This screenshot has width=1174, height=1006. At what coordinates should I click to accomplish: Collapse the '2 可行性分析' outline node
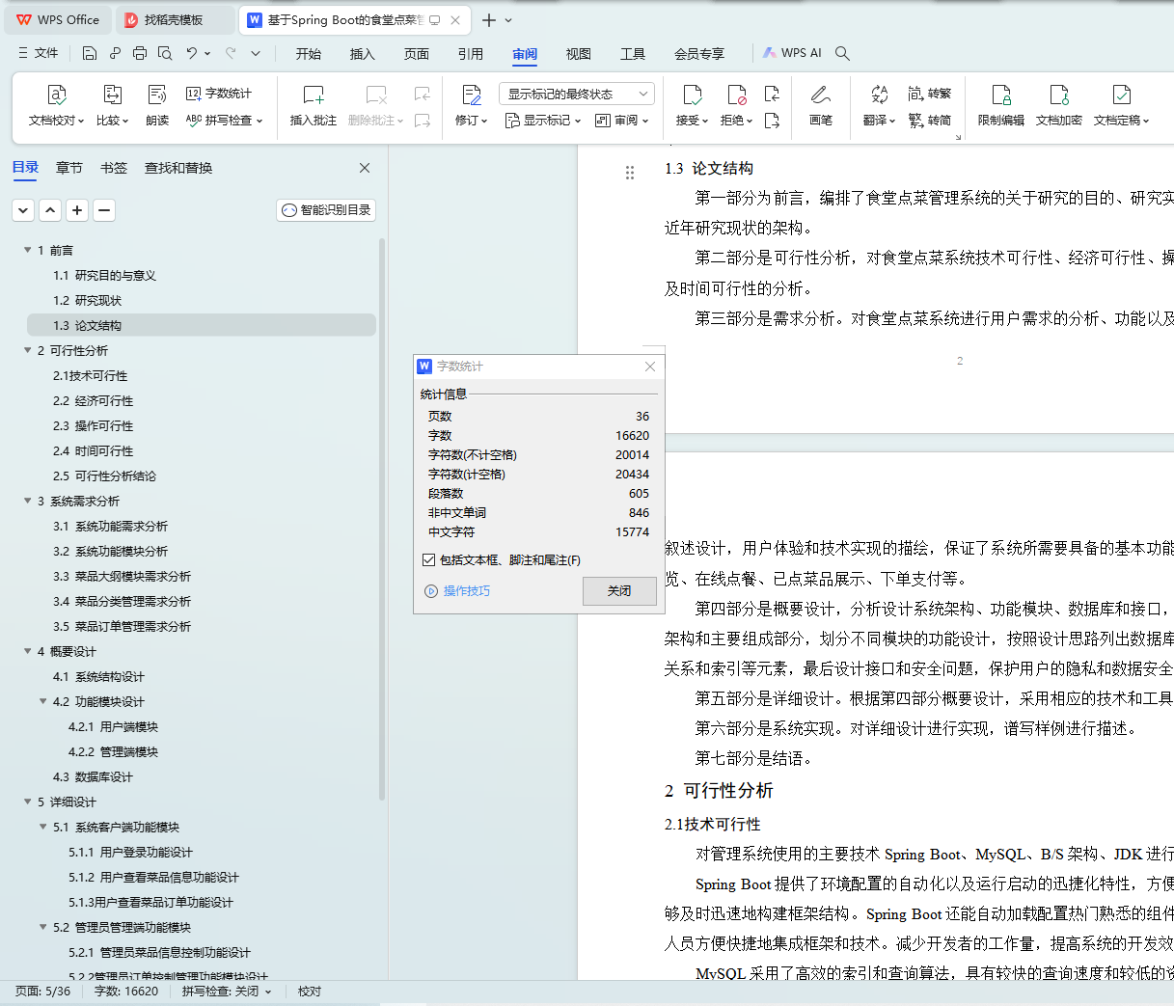pos(27,350)
